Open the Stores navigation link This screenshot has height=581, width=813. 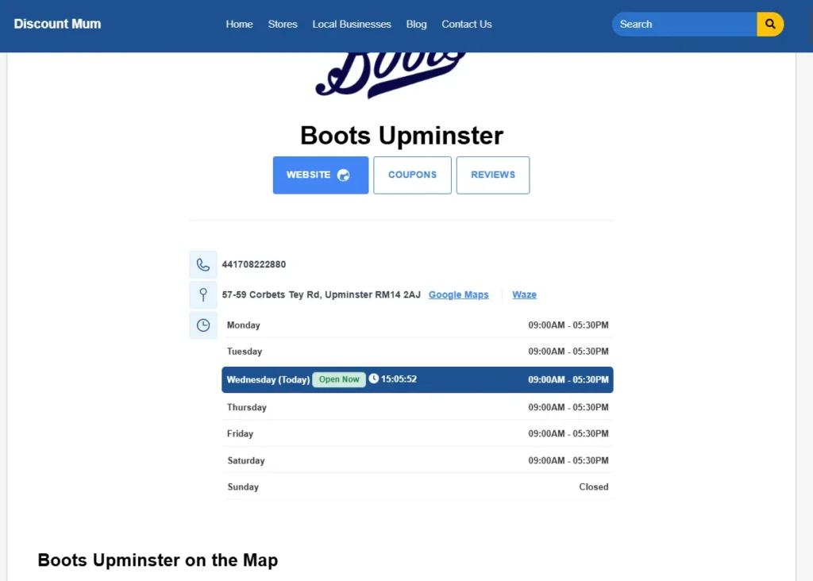coord(283,25)
